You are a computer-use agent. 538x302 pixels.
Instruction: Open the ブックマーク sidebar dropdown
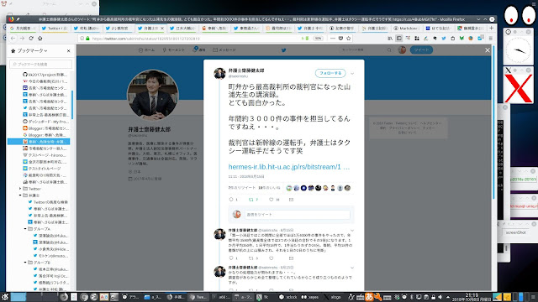click(x=32, y=50)
